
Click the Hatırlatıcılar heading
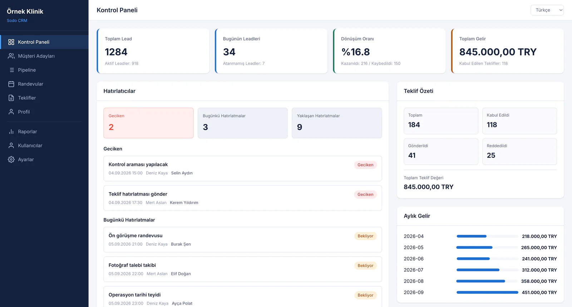119,91
